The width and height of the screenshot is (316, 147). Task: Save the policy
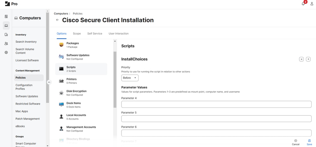tap(309, 142)
